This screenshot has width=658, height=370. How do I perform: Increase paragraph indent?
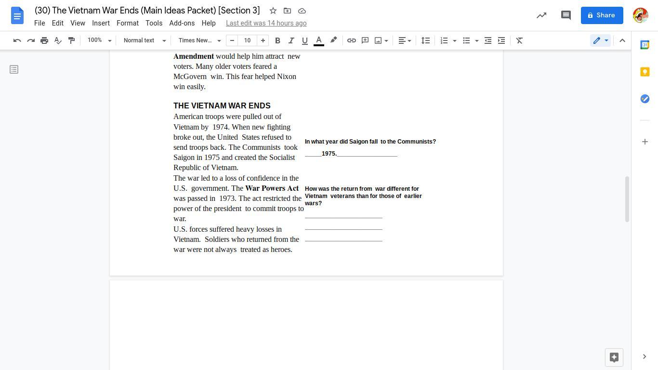point(501,40)
